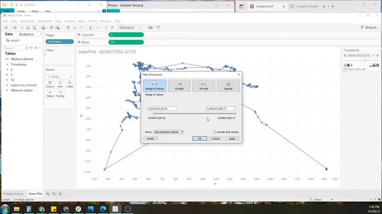
Task: Click the Show Me button
Action: point(369,27)
